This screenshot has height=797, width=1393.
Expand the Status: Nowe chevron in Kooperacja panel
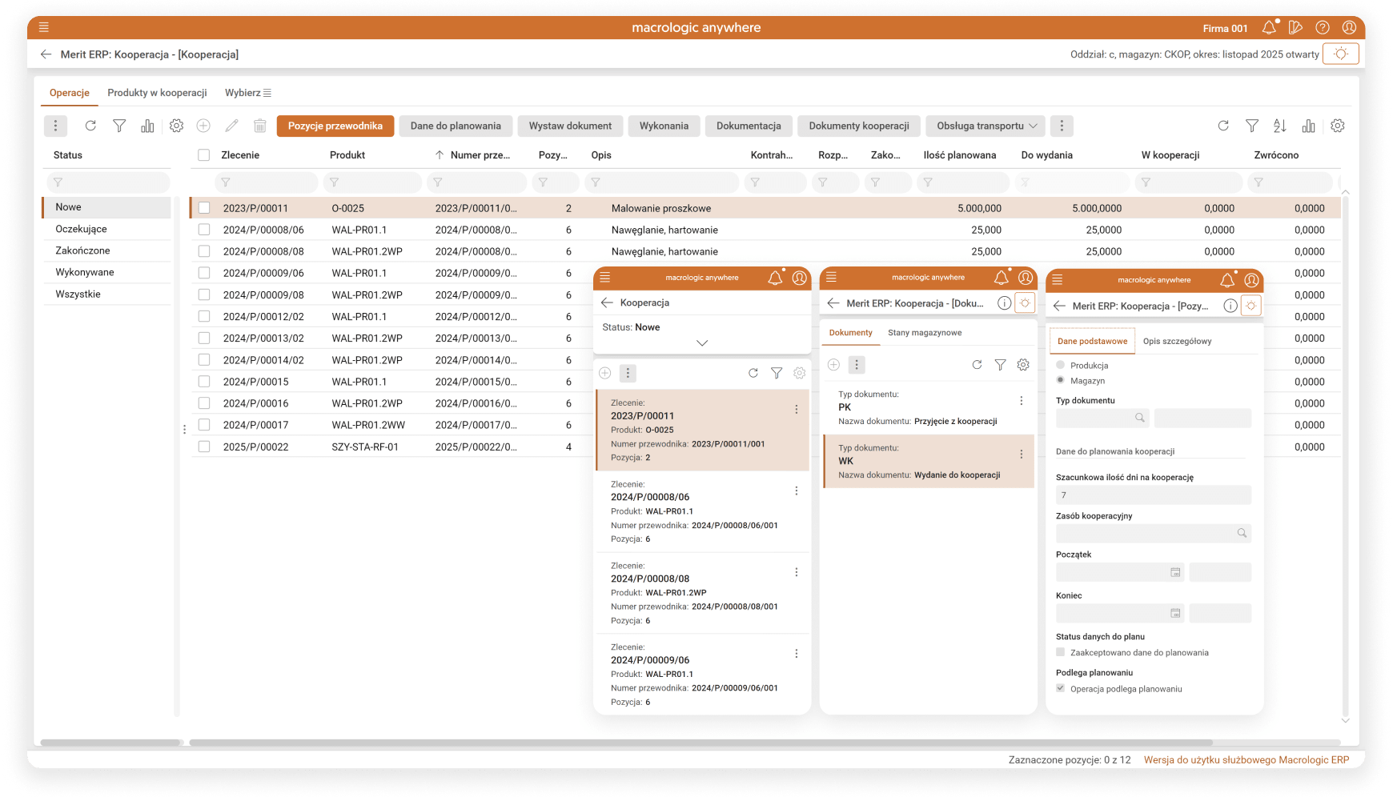(702, 342)
